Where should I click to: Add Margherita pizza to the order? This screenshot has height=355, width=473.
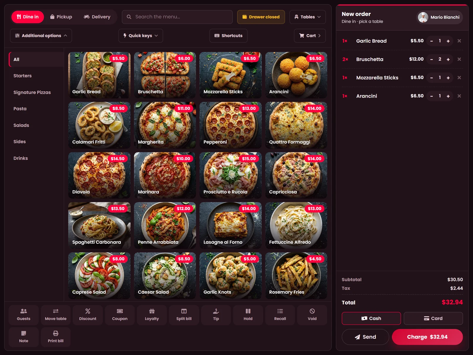coord(165,125)
